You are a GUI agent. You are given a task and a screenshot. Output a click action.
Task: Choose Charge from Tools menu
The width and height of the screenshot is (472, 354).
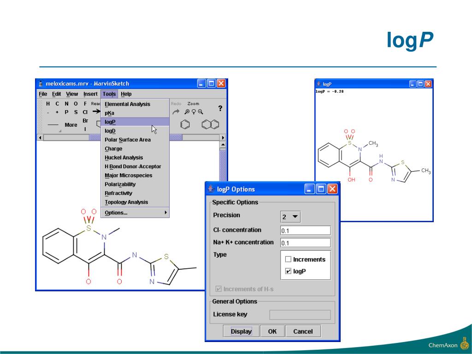click(135, 149)
